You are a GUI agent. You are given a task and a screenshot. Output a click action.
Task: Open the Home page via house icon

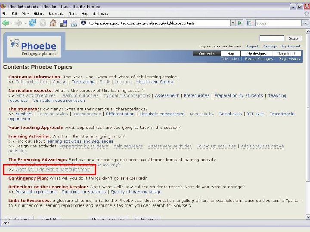coord(53,23)
